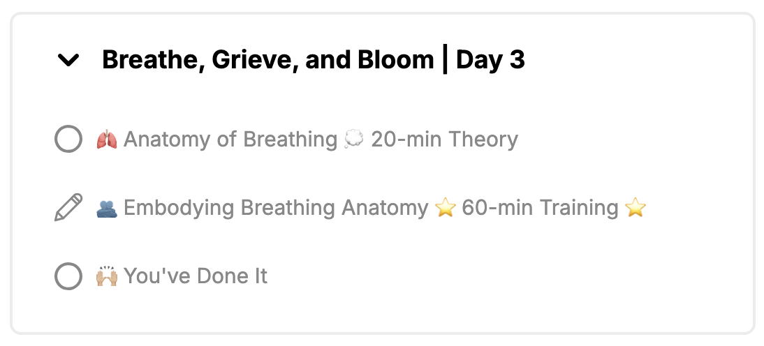Click the 20-min Theory text
The image size is (764, 346).
click(444, 140)
